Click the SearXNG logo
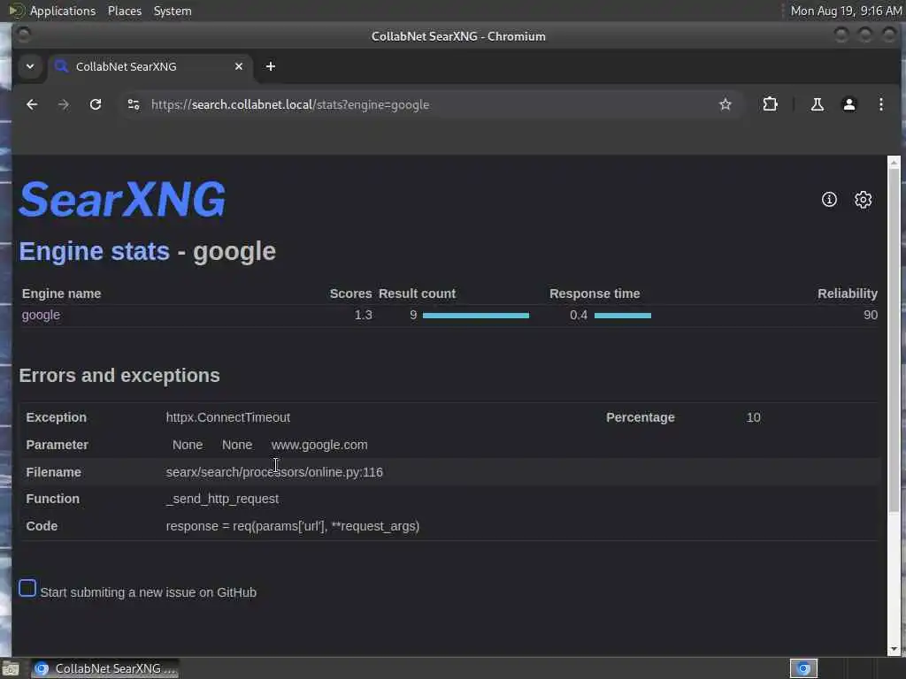The width and height of the screenshot is (906, 679). tap(122, 199)
